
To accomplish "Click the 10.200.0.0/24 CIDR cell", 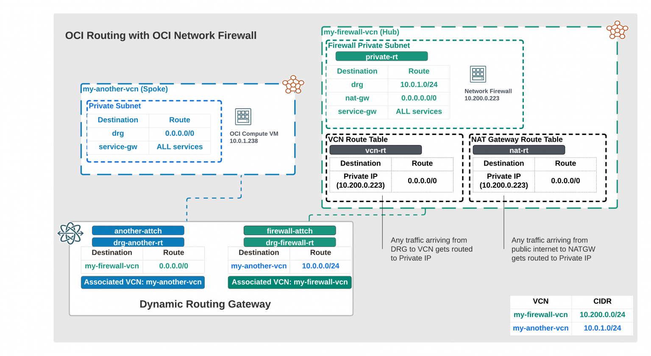I will pos(602,314).
